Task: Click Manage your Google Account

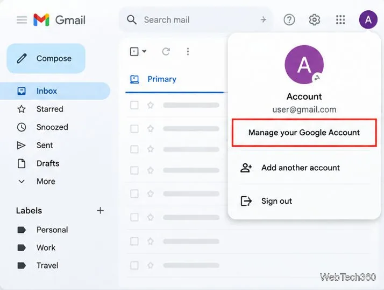Action: point(304,133)
